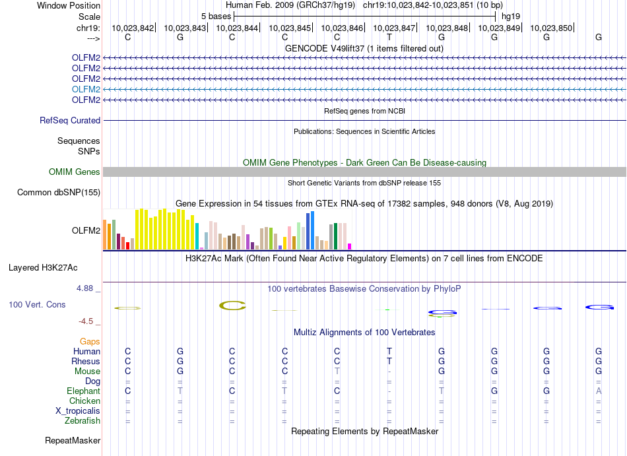
Task: Click the 'Human' species label
Action: (86, 351)
